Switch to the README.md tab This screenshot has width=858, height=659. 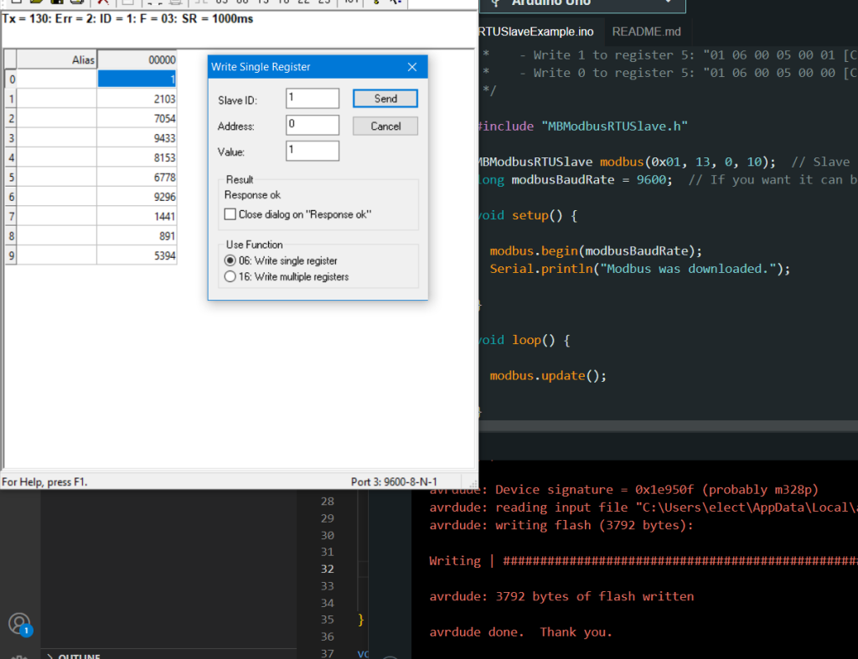(x=646, y=32)
